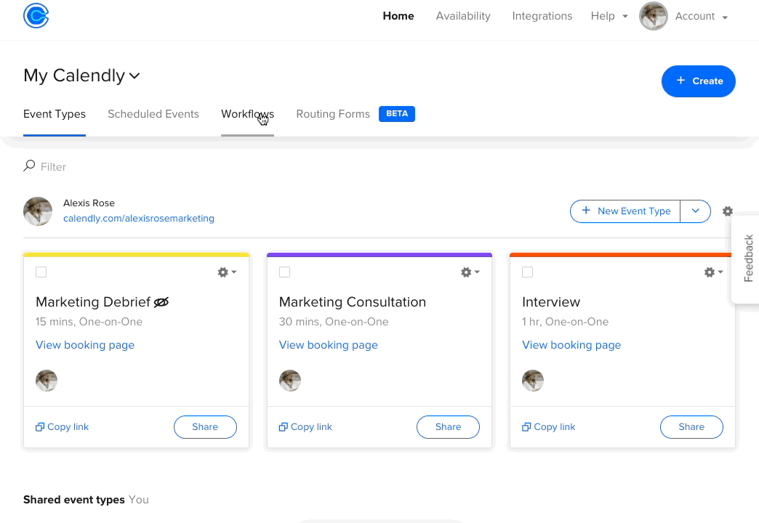Screen dimensions: 759x523
Task: Share the Marketing Debrief event
Action: click(205, 426)
